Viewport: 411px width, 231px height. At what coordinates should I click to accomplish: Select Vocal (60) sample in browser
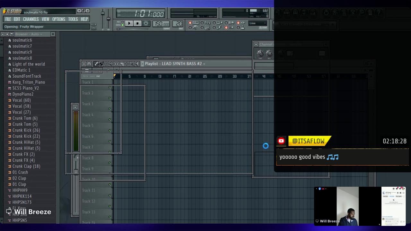(x=22, y=100)
